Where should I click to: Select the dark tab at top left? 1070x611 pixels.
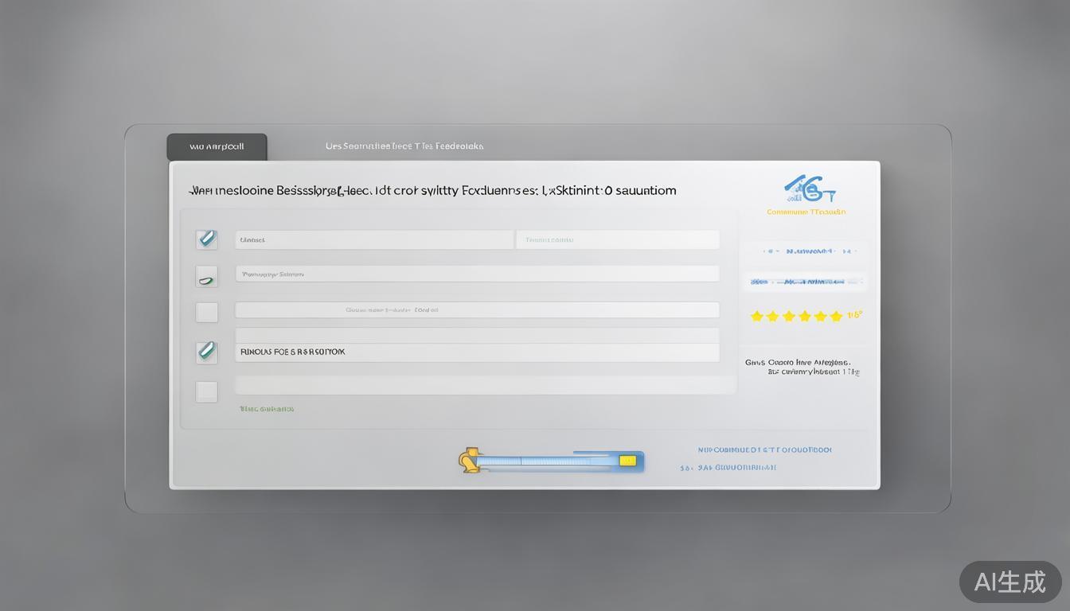pos(217,146)
